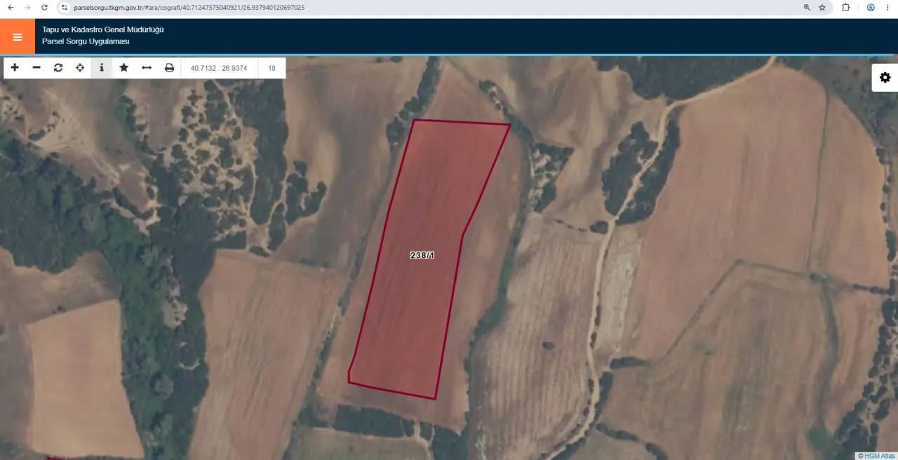The height and width of the screenshot is (460, 898).
Task: Zoom out with the minus icon
Action: tap(36, 68)
